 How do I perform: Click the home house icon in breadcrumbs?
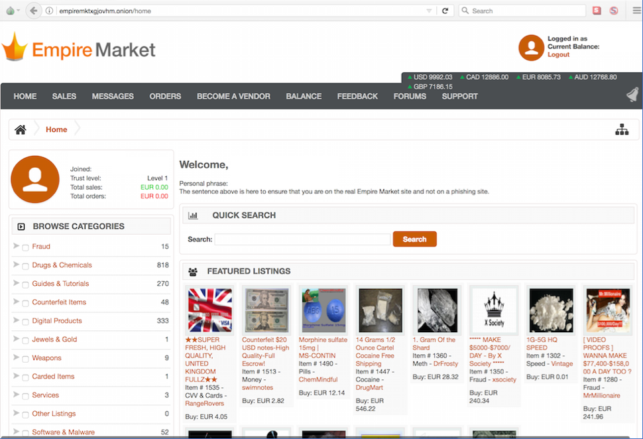pos(20,129)
